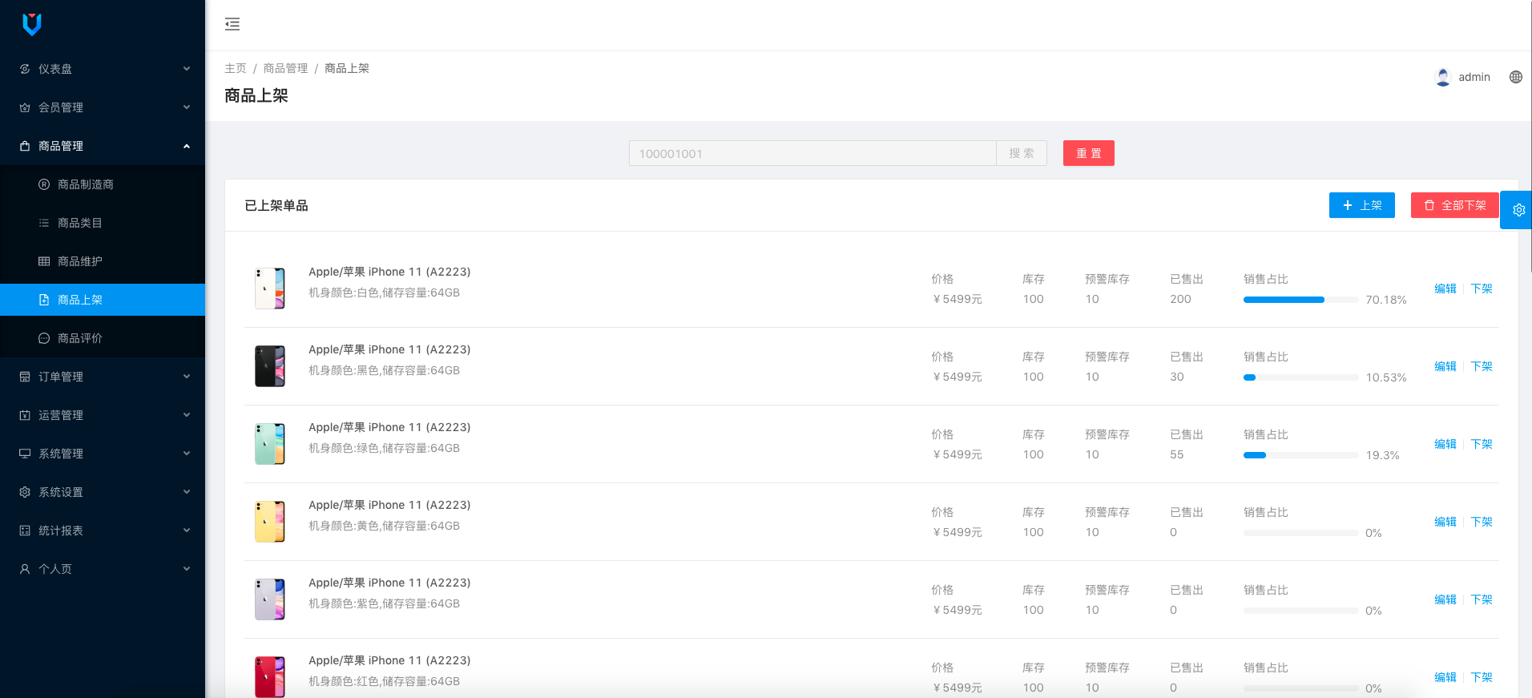Click the table icon beside 商品维护
The width and height of the screenshot is (1532, 698).
click(44, 261)
